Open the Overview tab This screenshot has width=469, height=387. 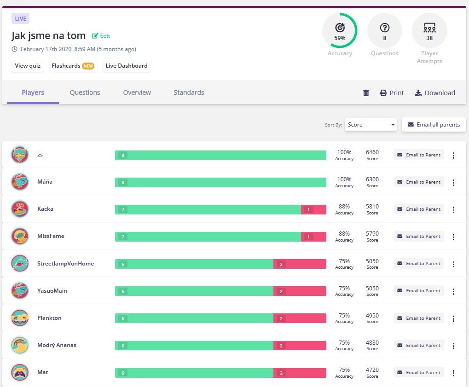[137, 92]
